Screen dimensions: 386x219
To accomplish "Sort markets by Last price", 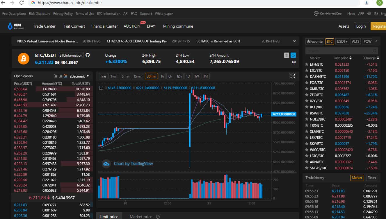I will pos(342,58).
